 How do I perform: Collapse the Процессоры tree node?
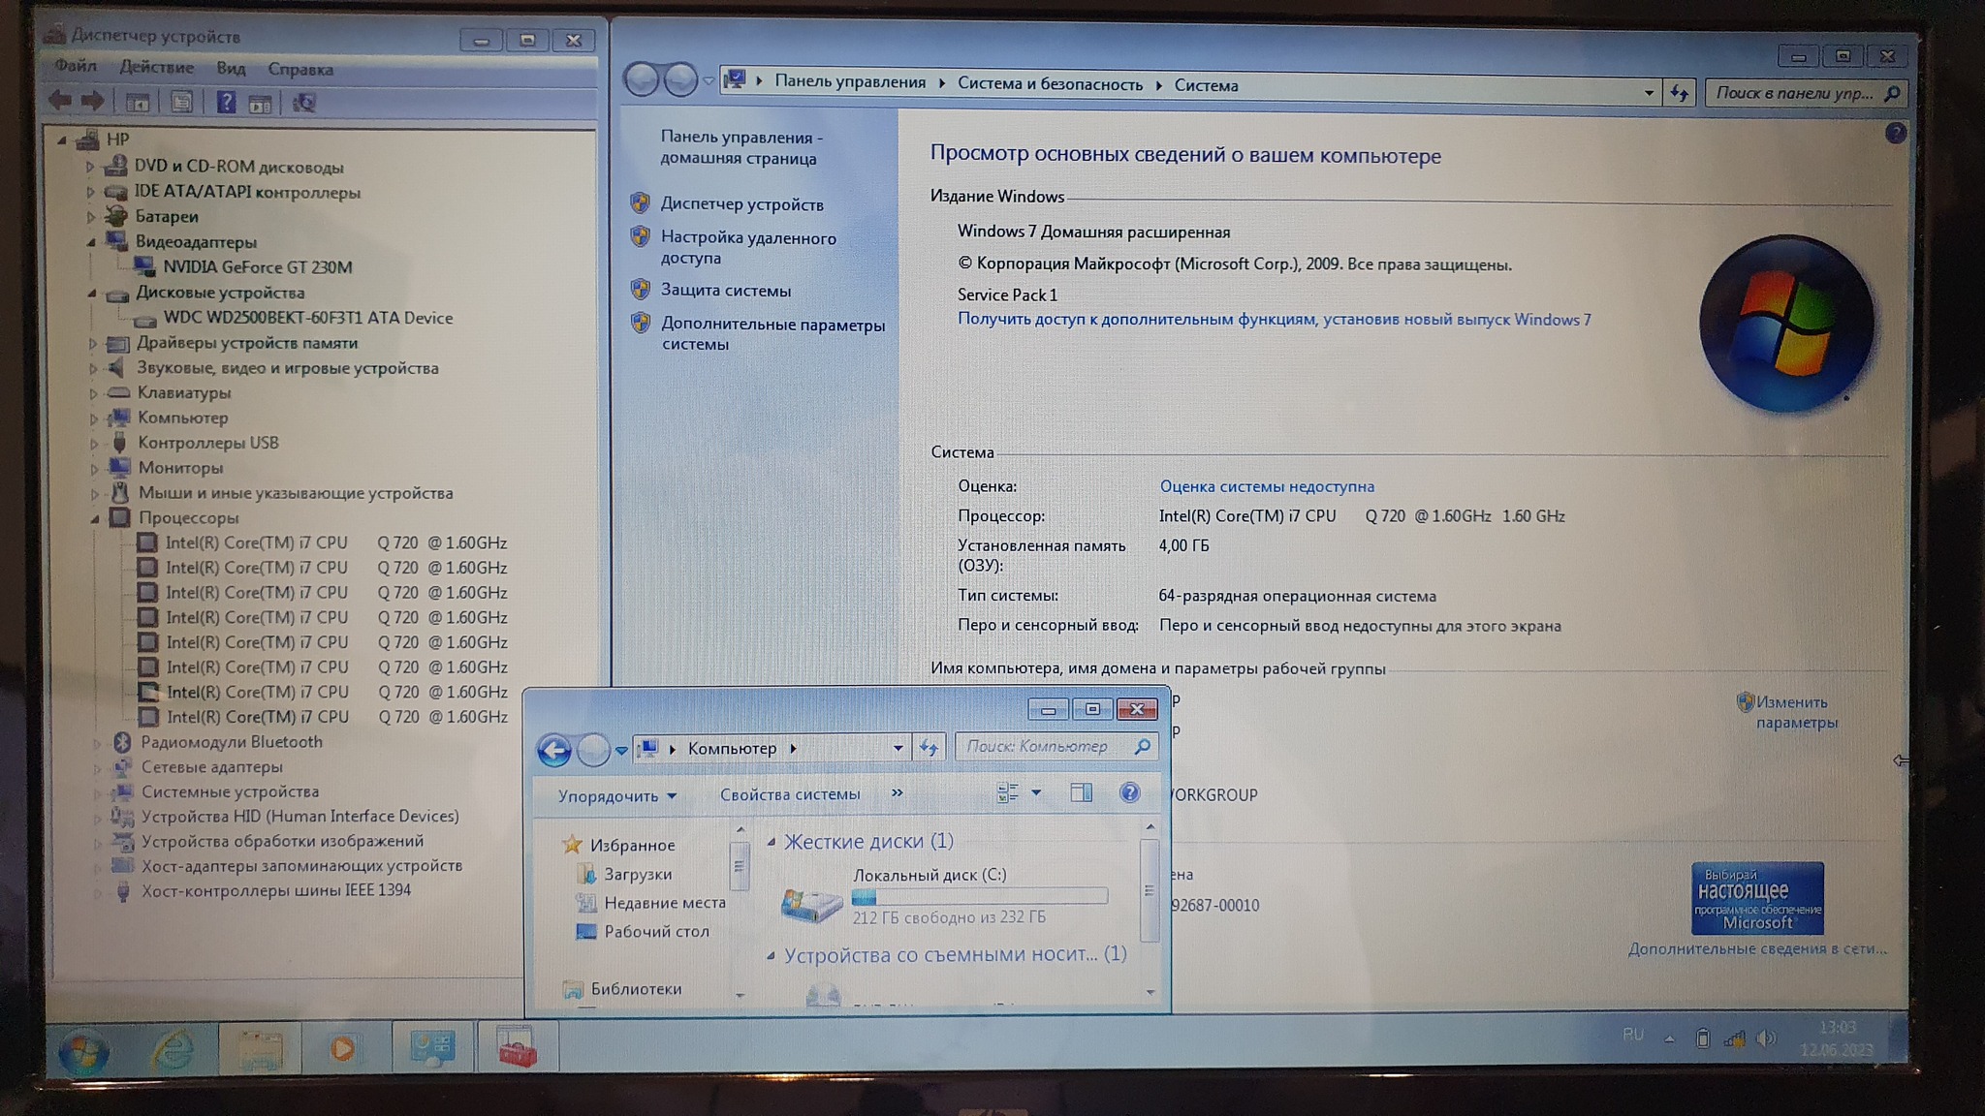94,518
